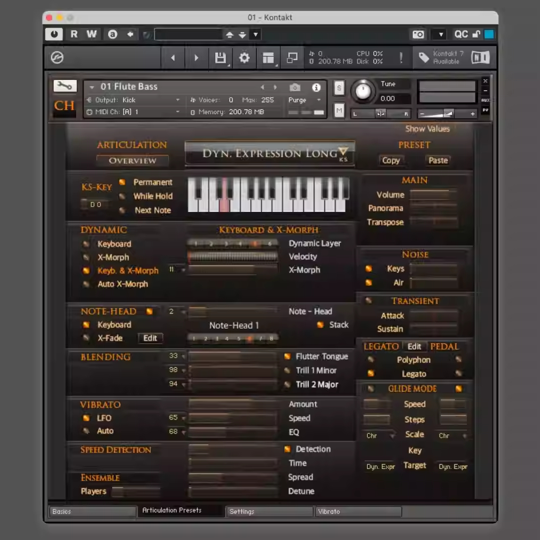Click the Pedal section label

[444, 346]
